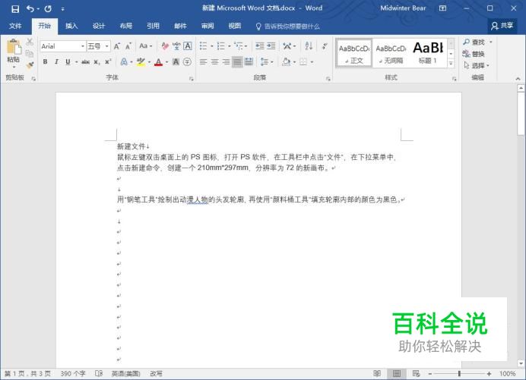526x380 pixels.
Task: Click the yellow text highlight color
Action: (141, 62)
